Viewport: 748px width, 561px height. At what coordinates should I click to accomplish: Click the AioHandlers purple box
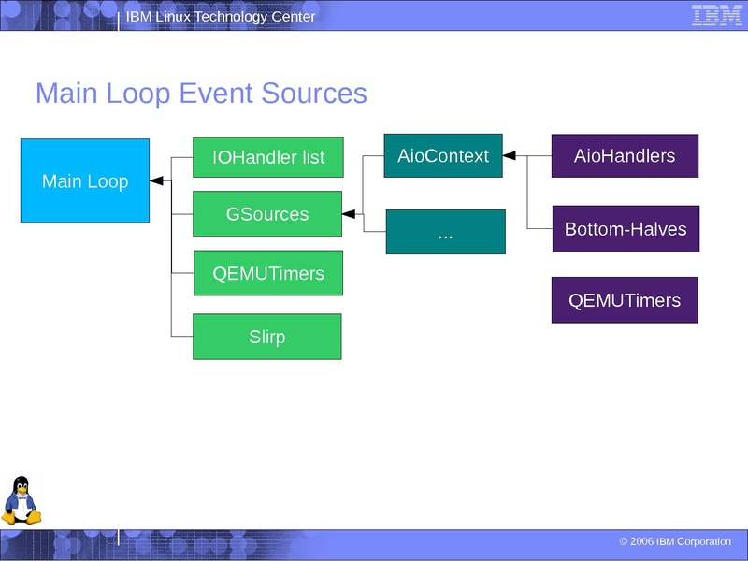coord(625,156)
